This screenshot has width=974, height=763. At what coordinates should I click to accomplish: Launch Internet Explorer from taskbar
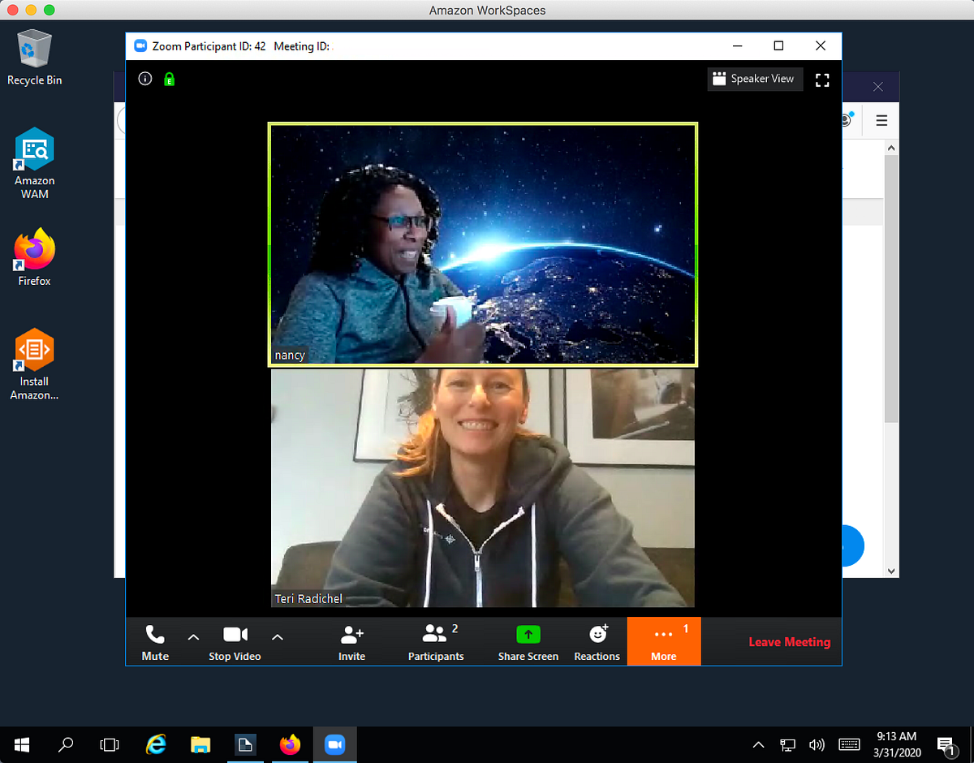point(155,744)
